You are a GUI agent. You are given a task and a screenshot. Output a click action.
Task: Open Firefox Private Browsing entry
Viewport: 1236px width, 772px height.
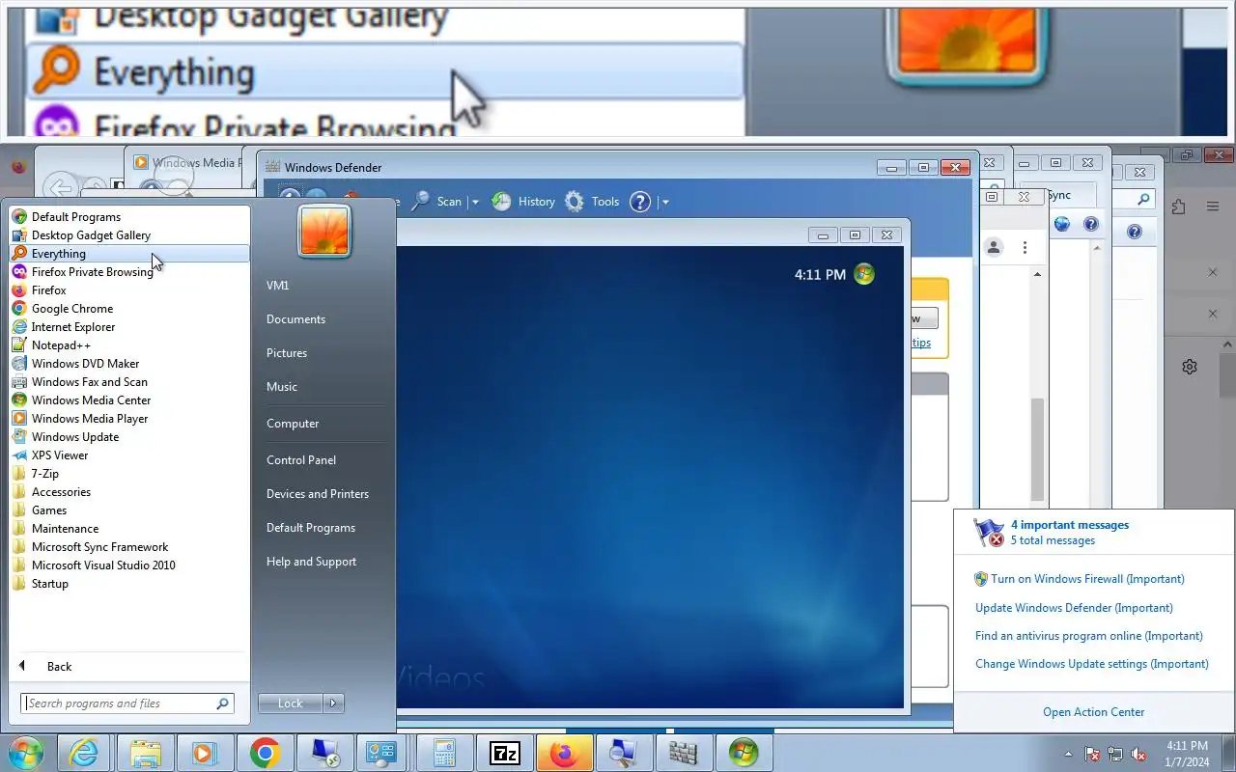[x=129, y=272]
